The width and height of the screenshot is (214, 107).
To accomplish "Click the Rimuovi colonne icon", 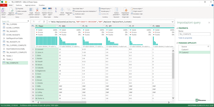I will (x=37, y=10).
